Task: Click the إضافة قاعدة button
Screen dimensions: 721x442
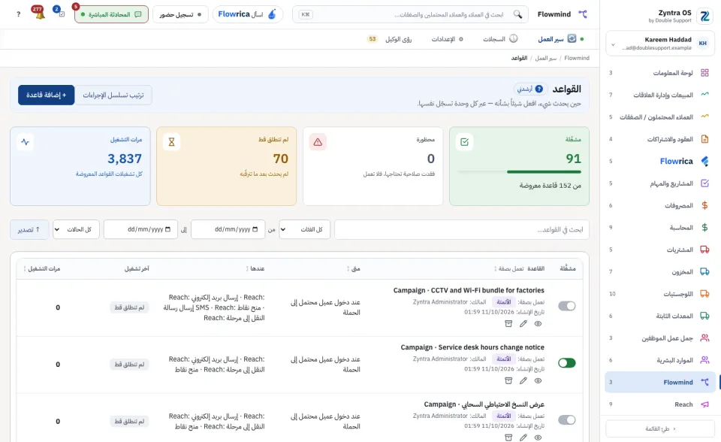Action: pos(47,95)
